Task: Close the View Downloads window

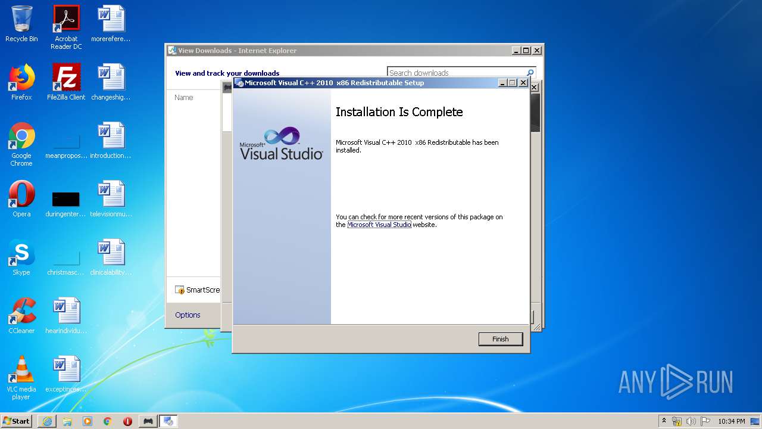Action: 537,51
